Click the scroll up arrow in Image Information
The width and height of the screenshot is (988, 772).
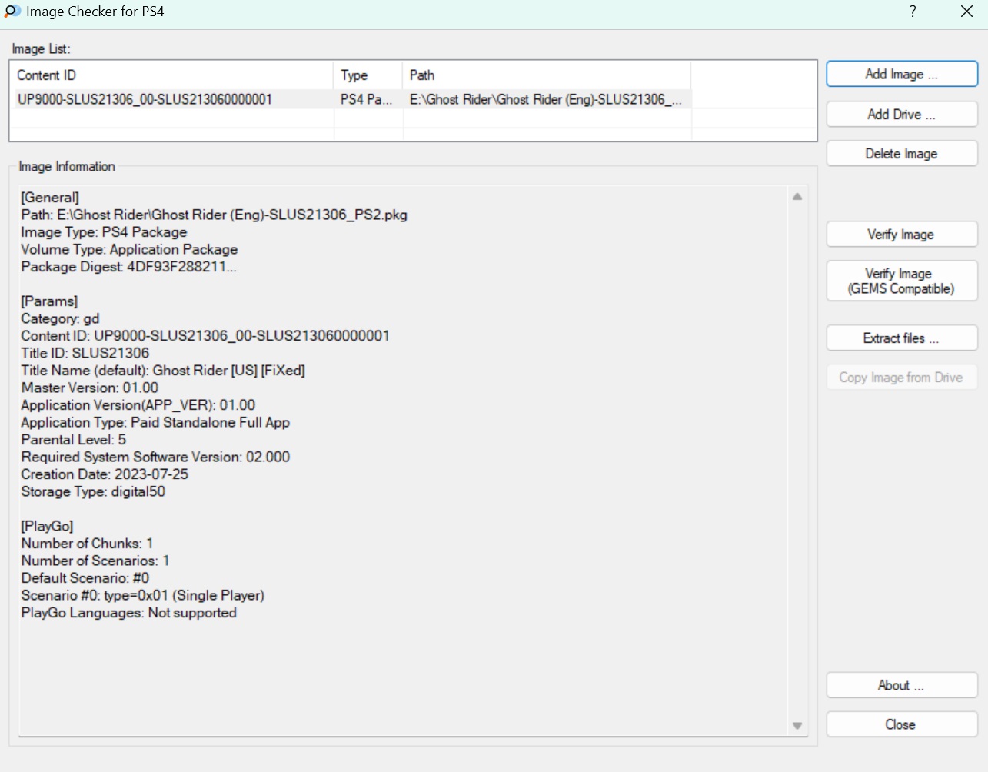tap(797, 197)
